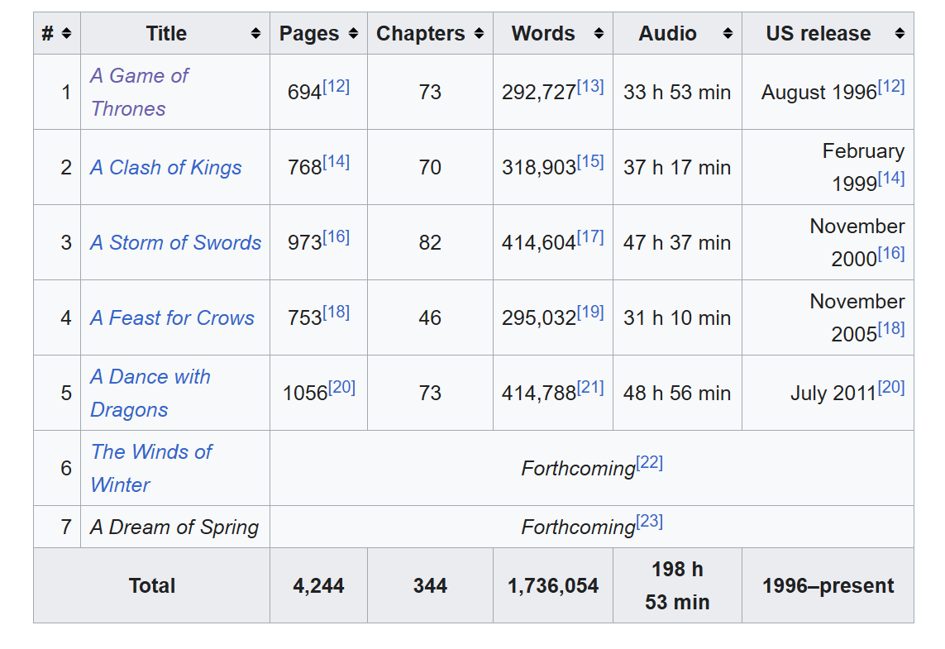Sort by US release column arrows
945x649 pixels.
click(x=900, y=34)
